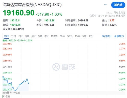Image resolution: width=127 pixels, height=98 pixels.
Task: Open the 1分 one-minute chart tab
Action: pos(90,36)
